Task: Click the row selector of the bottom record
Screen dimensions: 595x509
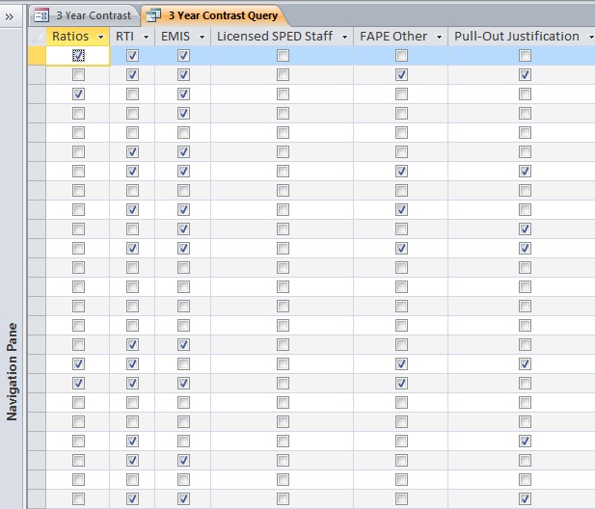Action: click(37, 498)
